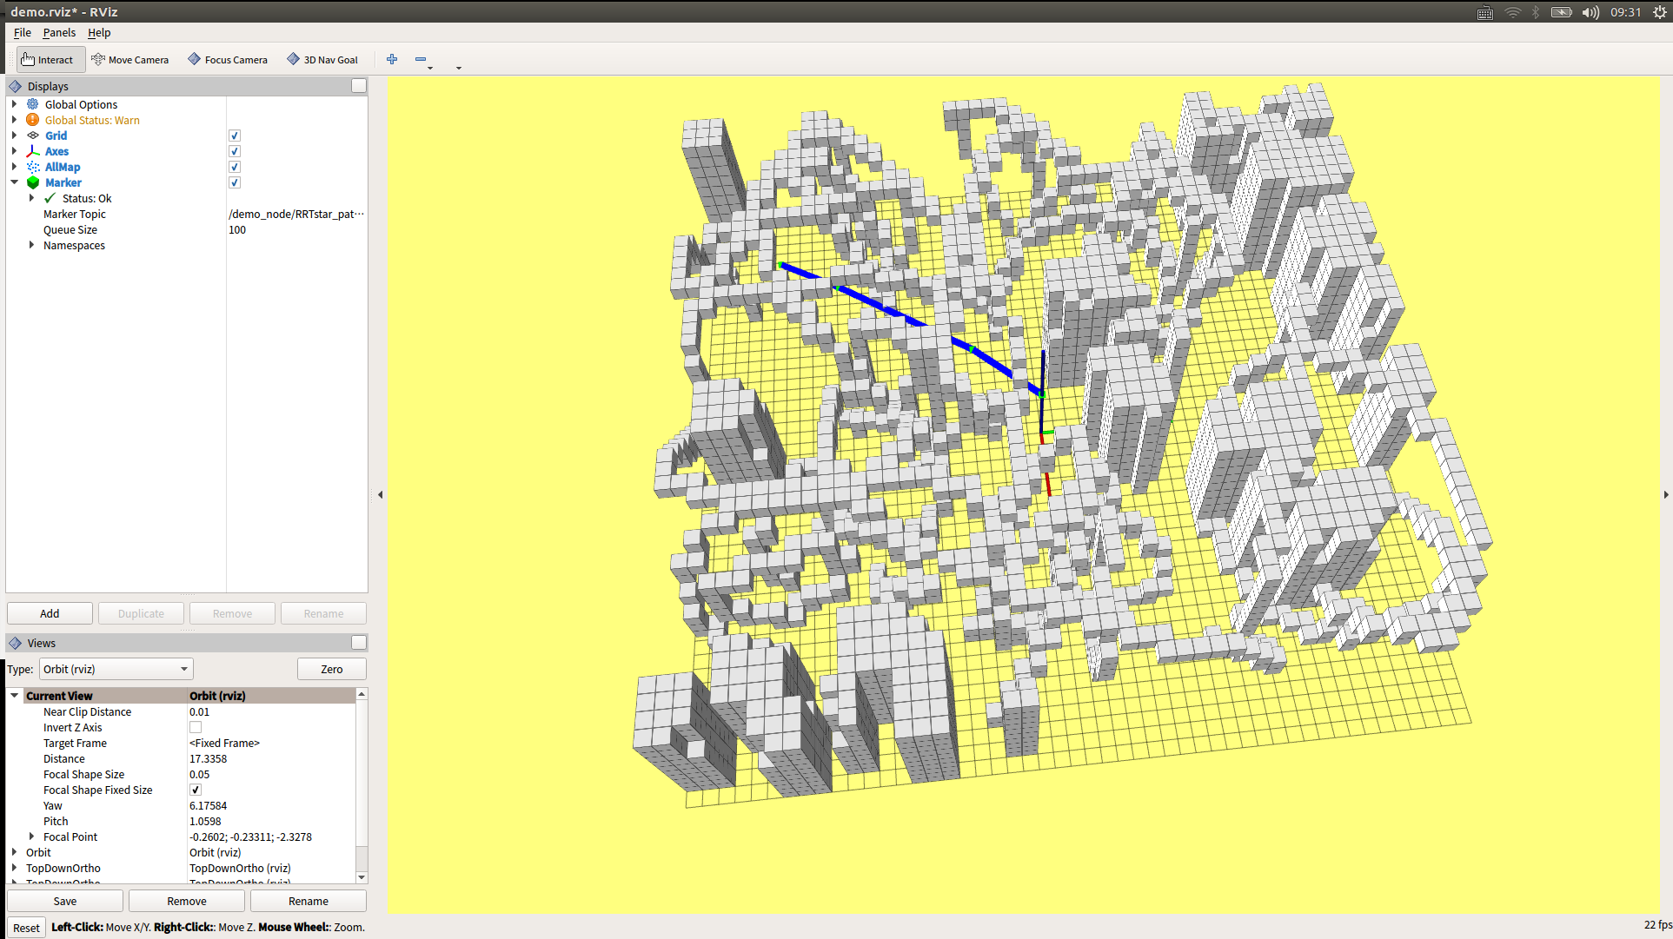Open the File menu
This screenshot has height=939, width=1673.
tap(23, 32)
